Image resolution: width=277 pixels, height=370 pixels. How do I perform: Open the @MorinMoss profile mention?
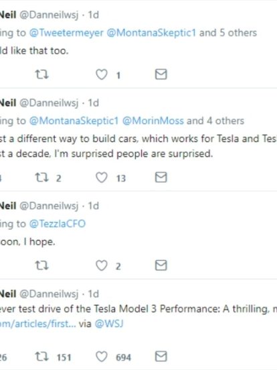153,121
